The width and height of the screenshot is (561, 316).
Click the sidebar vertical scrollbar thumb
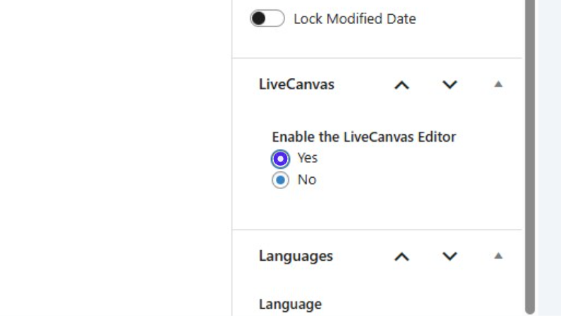[529, 153]
